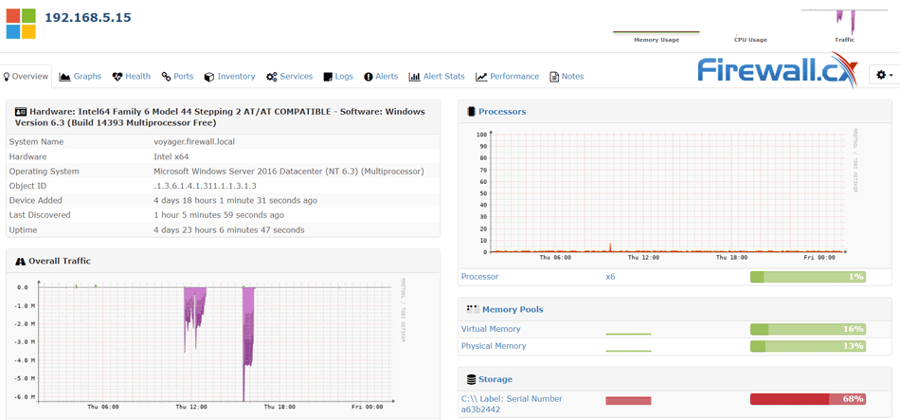Click the chip icon beside Processors
Screen dimensions: 900x420
point(471,112)
